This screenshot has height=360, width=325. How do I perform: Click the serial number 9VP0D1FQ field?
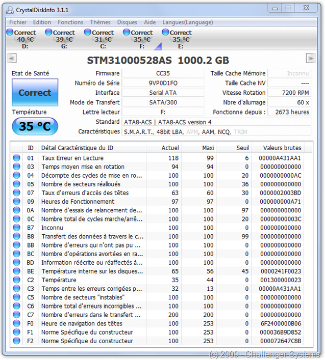(x=163, y=83)
